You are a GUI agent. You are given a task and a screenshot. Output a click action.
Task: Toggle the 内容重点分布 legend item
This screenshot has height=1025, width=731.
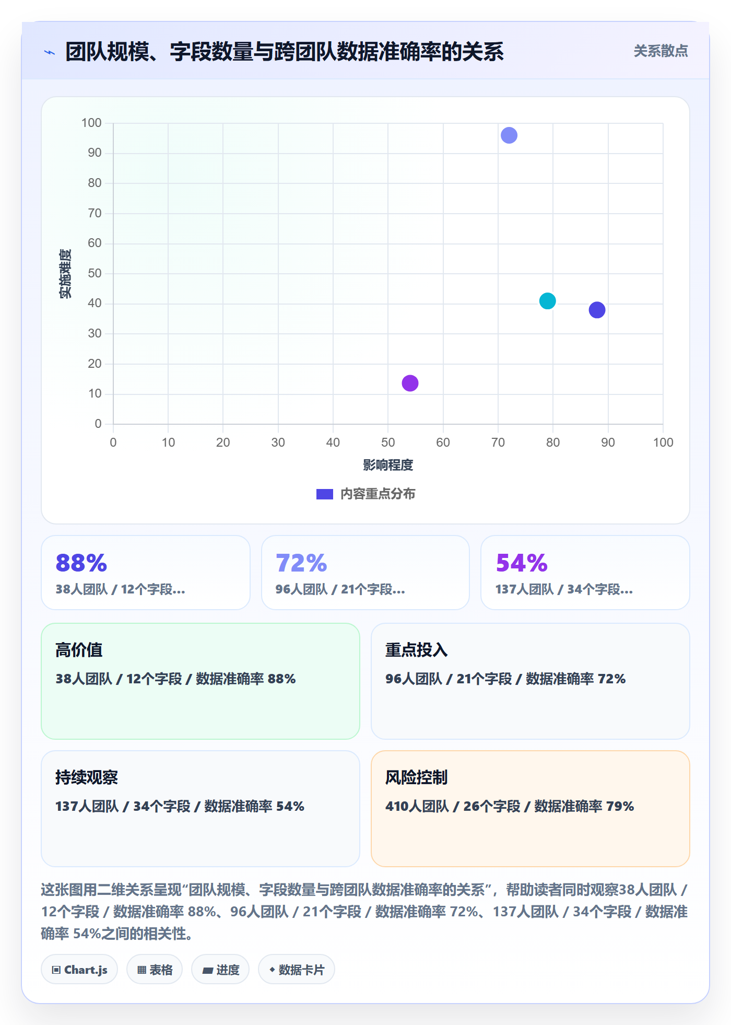365,494
